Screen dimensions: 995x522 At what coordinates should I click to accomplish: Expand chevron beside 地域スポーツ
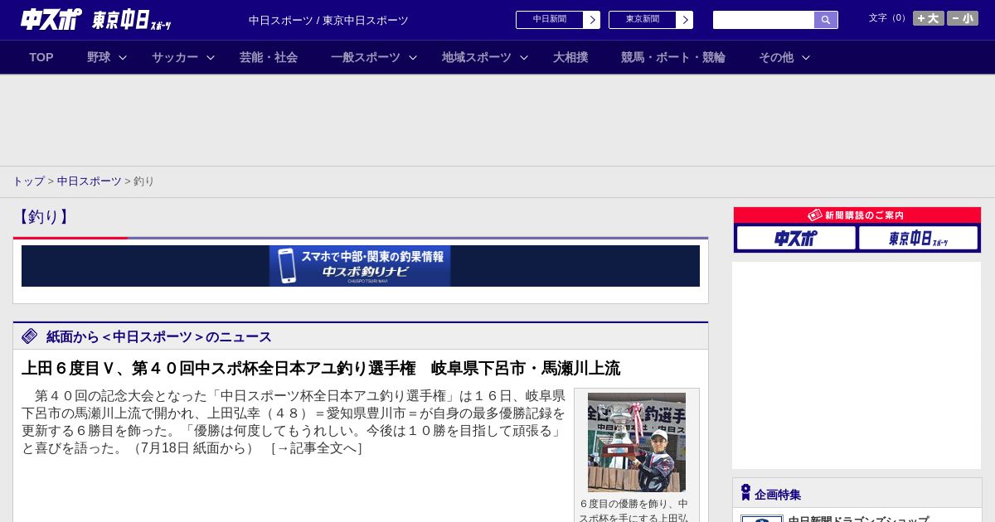point(524,57)
